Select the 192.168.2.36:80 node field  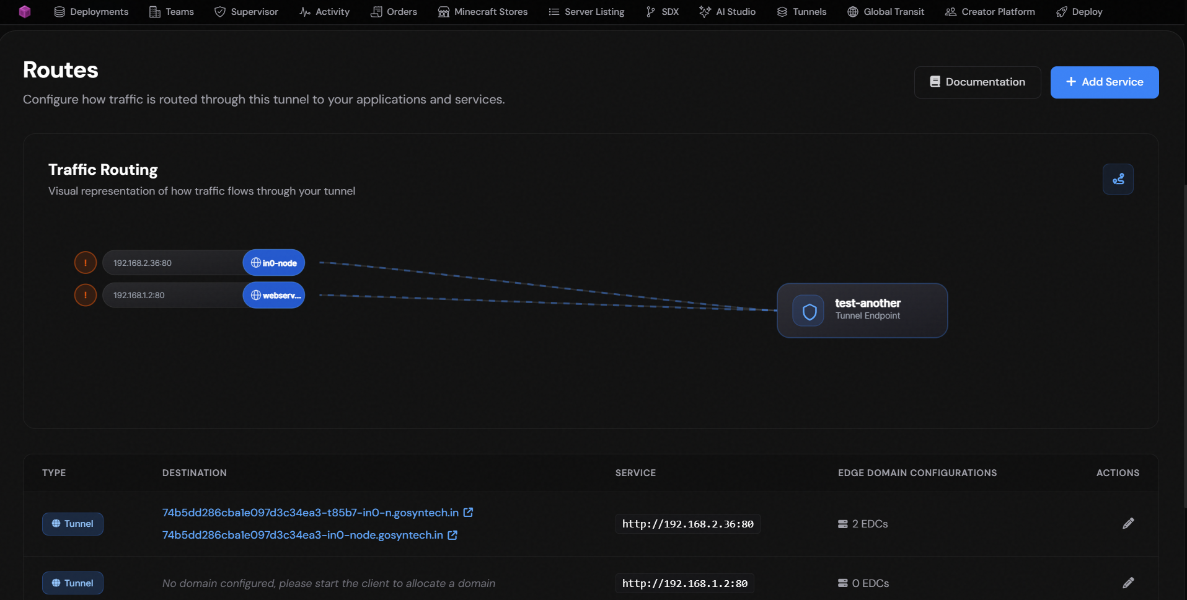(172, 263)
